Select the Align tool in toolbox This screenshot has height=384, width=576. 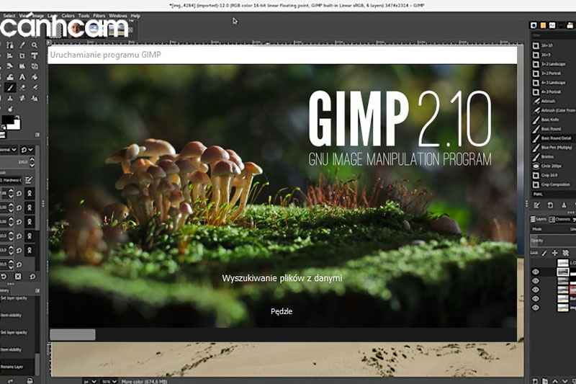tap(10, 56)
